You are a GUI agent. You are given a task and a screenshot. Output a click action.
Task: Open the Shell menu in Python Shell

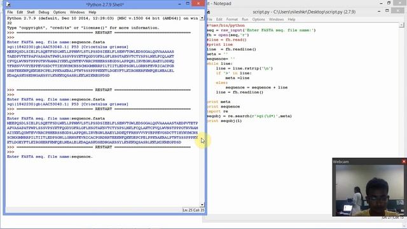(x=31, y=12)
